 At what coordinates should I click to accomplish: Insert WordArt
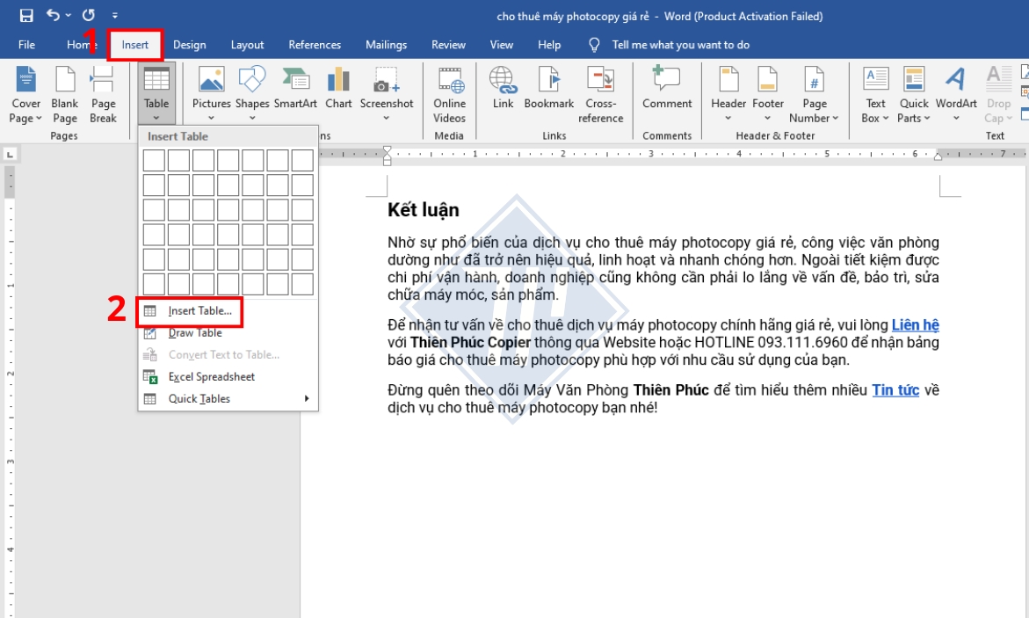click(x=959, y=91)
